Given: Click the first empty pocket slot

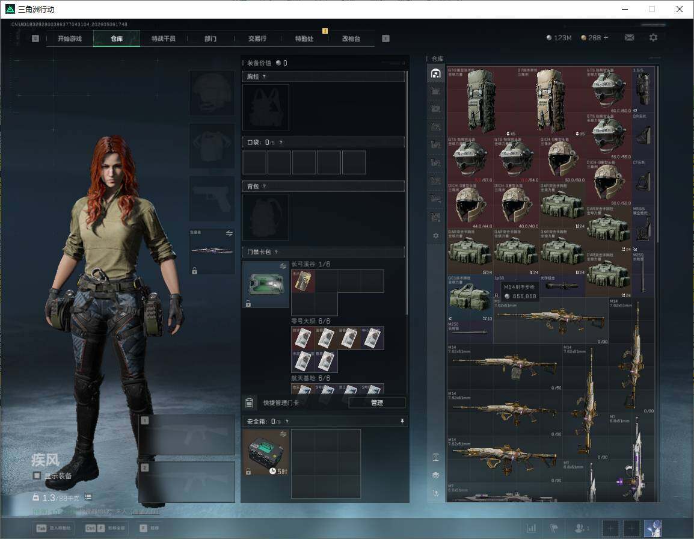Looking at the screenshot, I should click(x=254, y=162).
